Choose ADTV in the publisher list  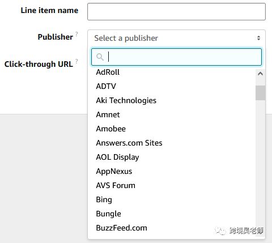point(172,86)
